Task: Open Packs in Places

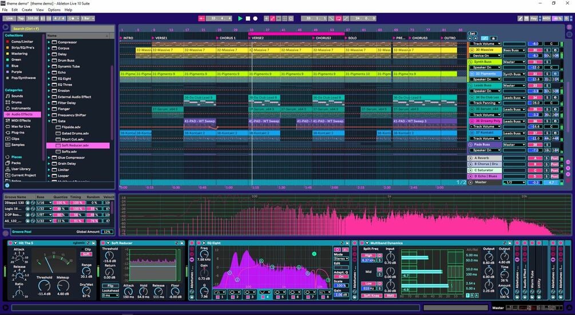Action: pos(16,163)
